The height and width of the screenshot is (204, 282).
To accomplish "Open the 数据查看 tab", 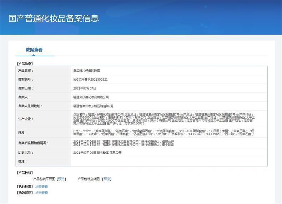I will pos(34,50).
